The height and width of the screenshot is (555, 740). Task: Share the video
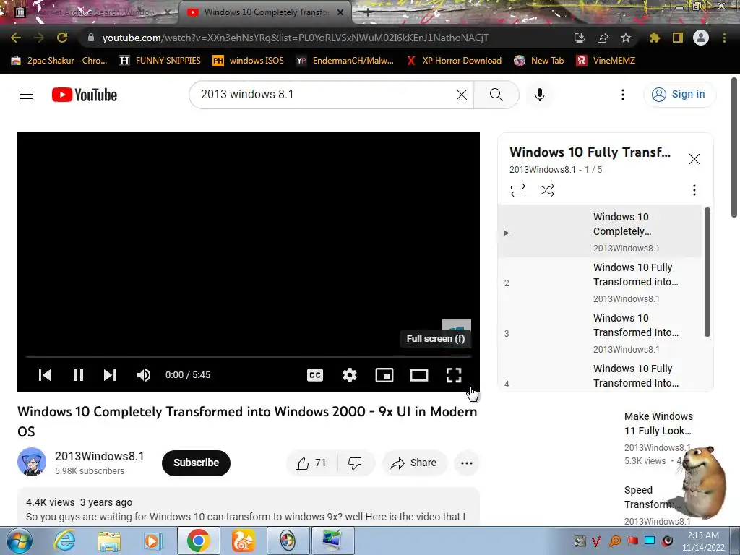tap(414, 463)
